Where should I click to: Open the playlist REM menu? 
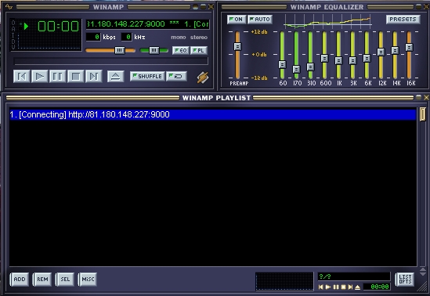(42, 280)
